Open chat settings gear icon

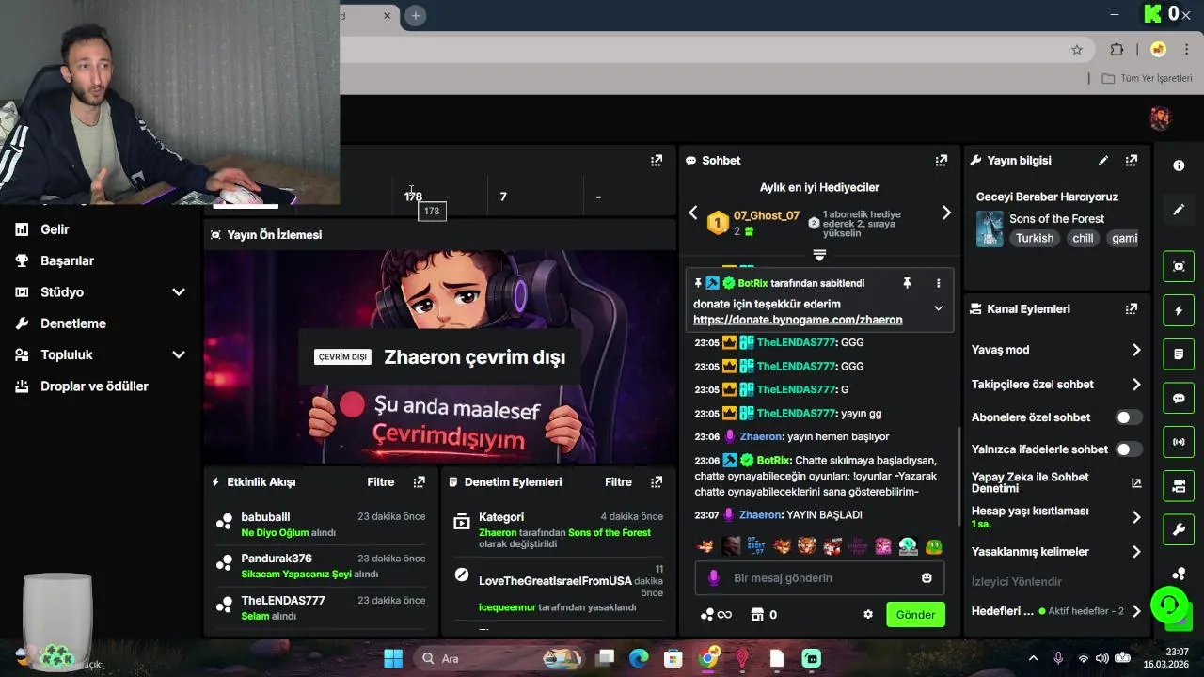click(868, 615)
